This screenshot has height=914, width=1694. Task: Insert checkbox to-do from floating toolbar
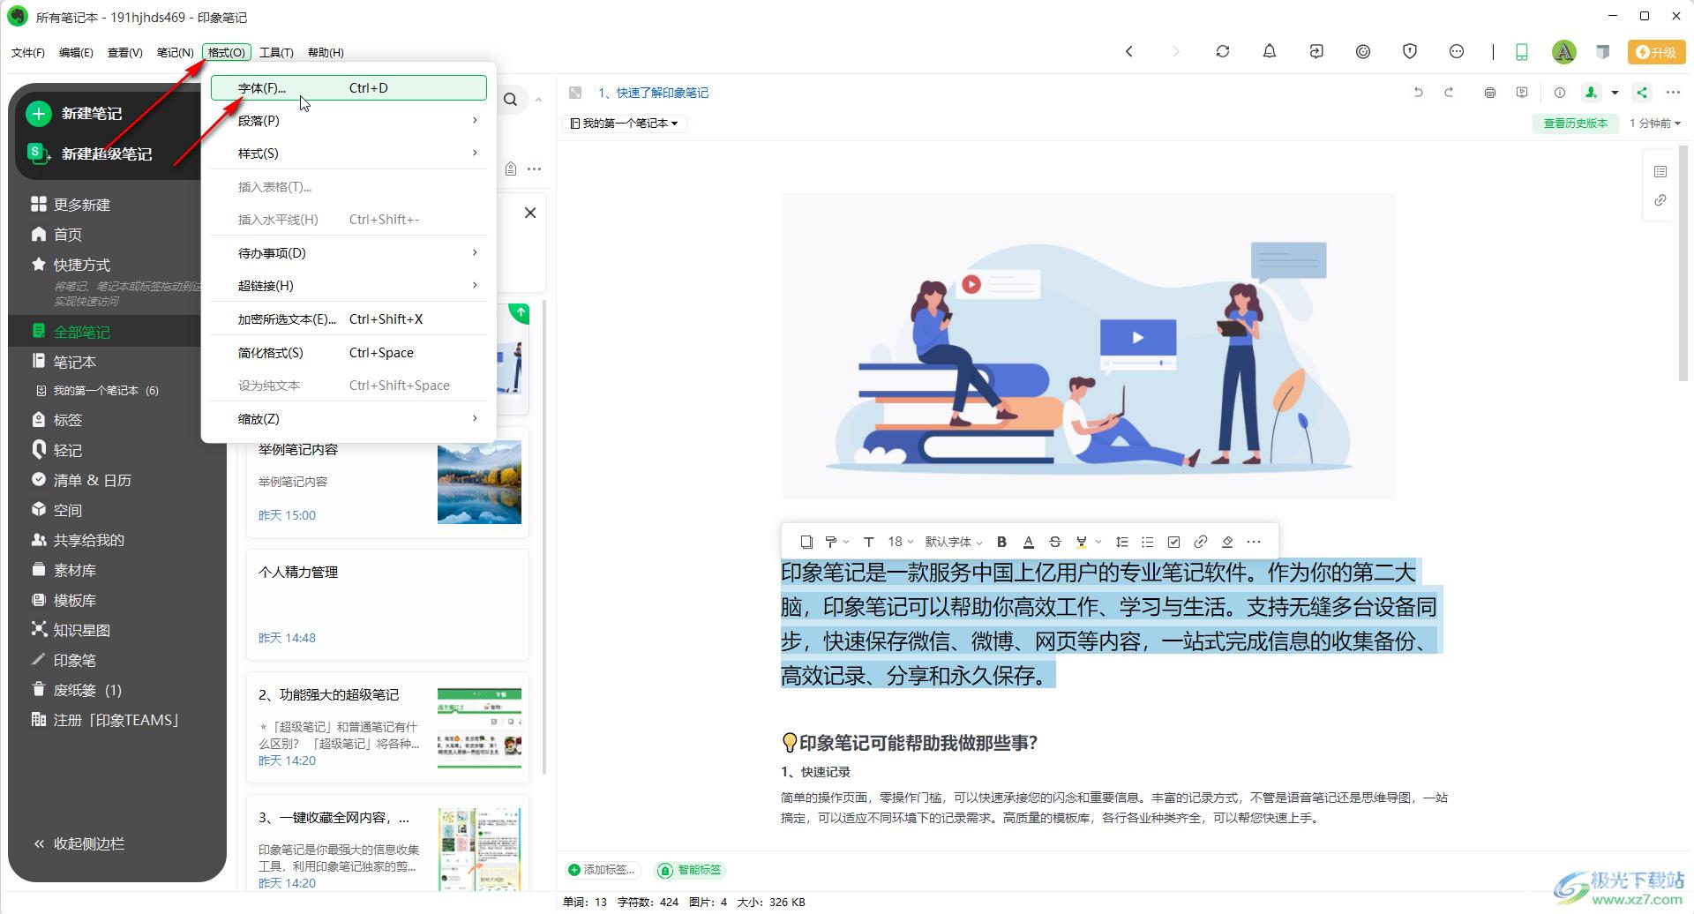[x=1174, y=542]
